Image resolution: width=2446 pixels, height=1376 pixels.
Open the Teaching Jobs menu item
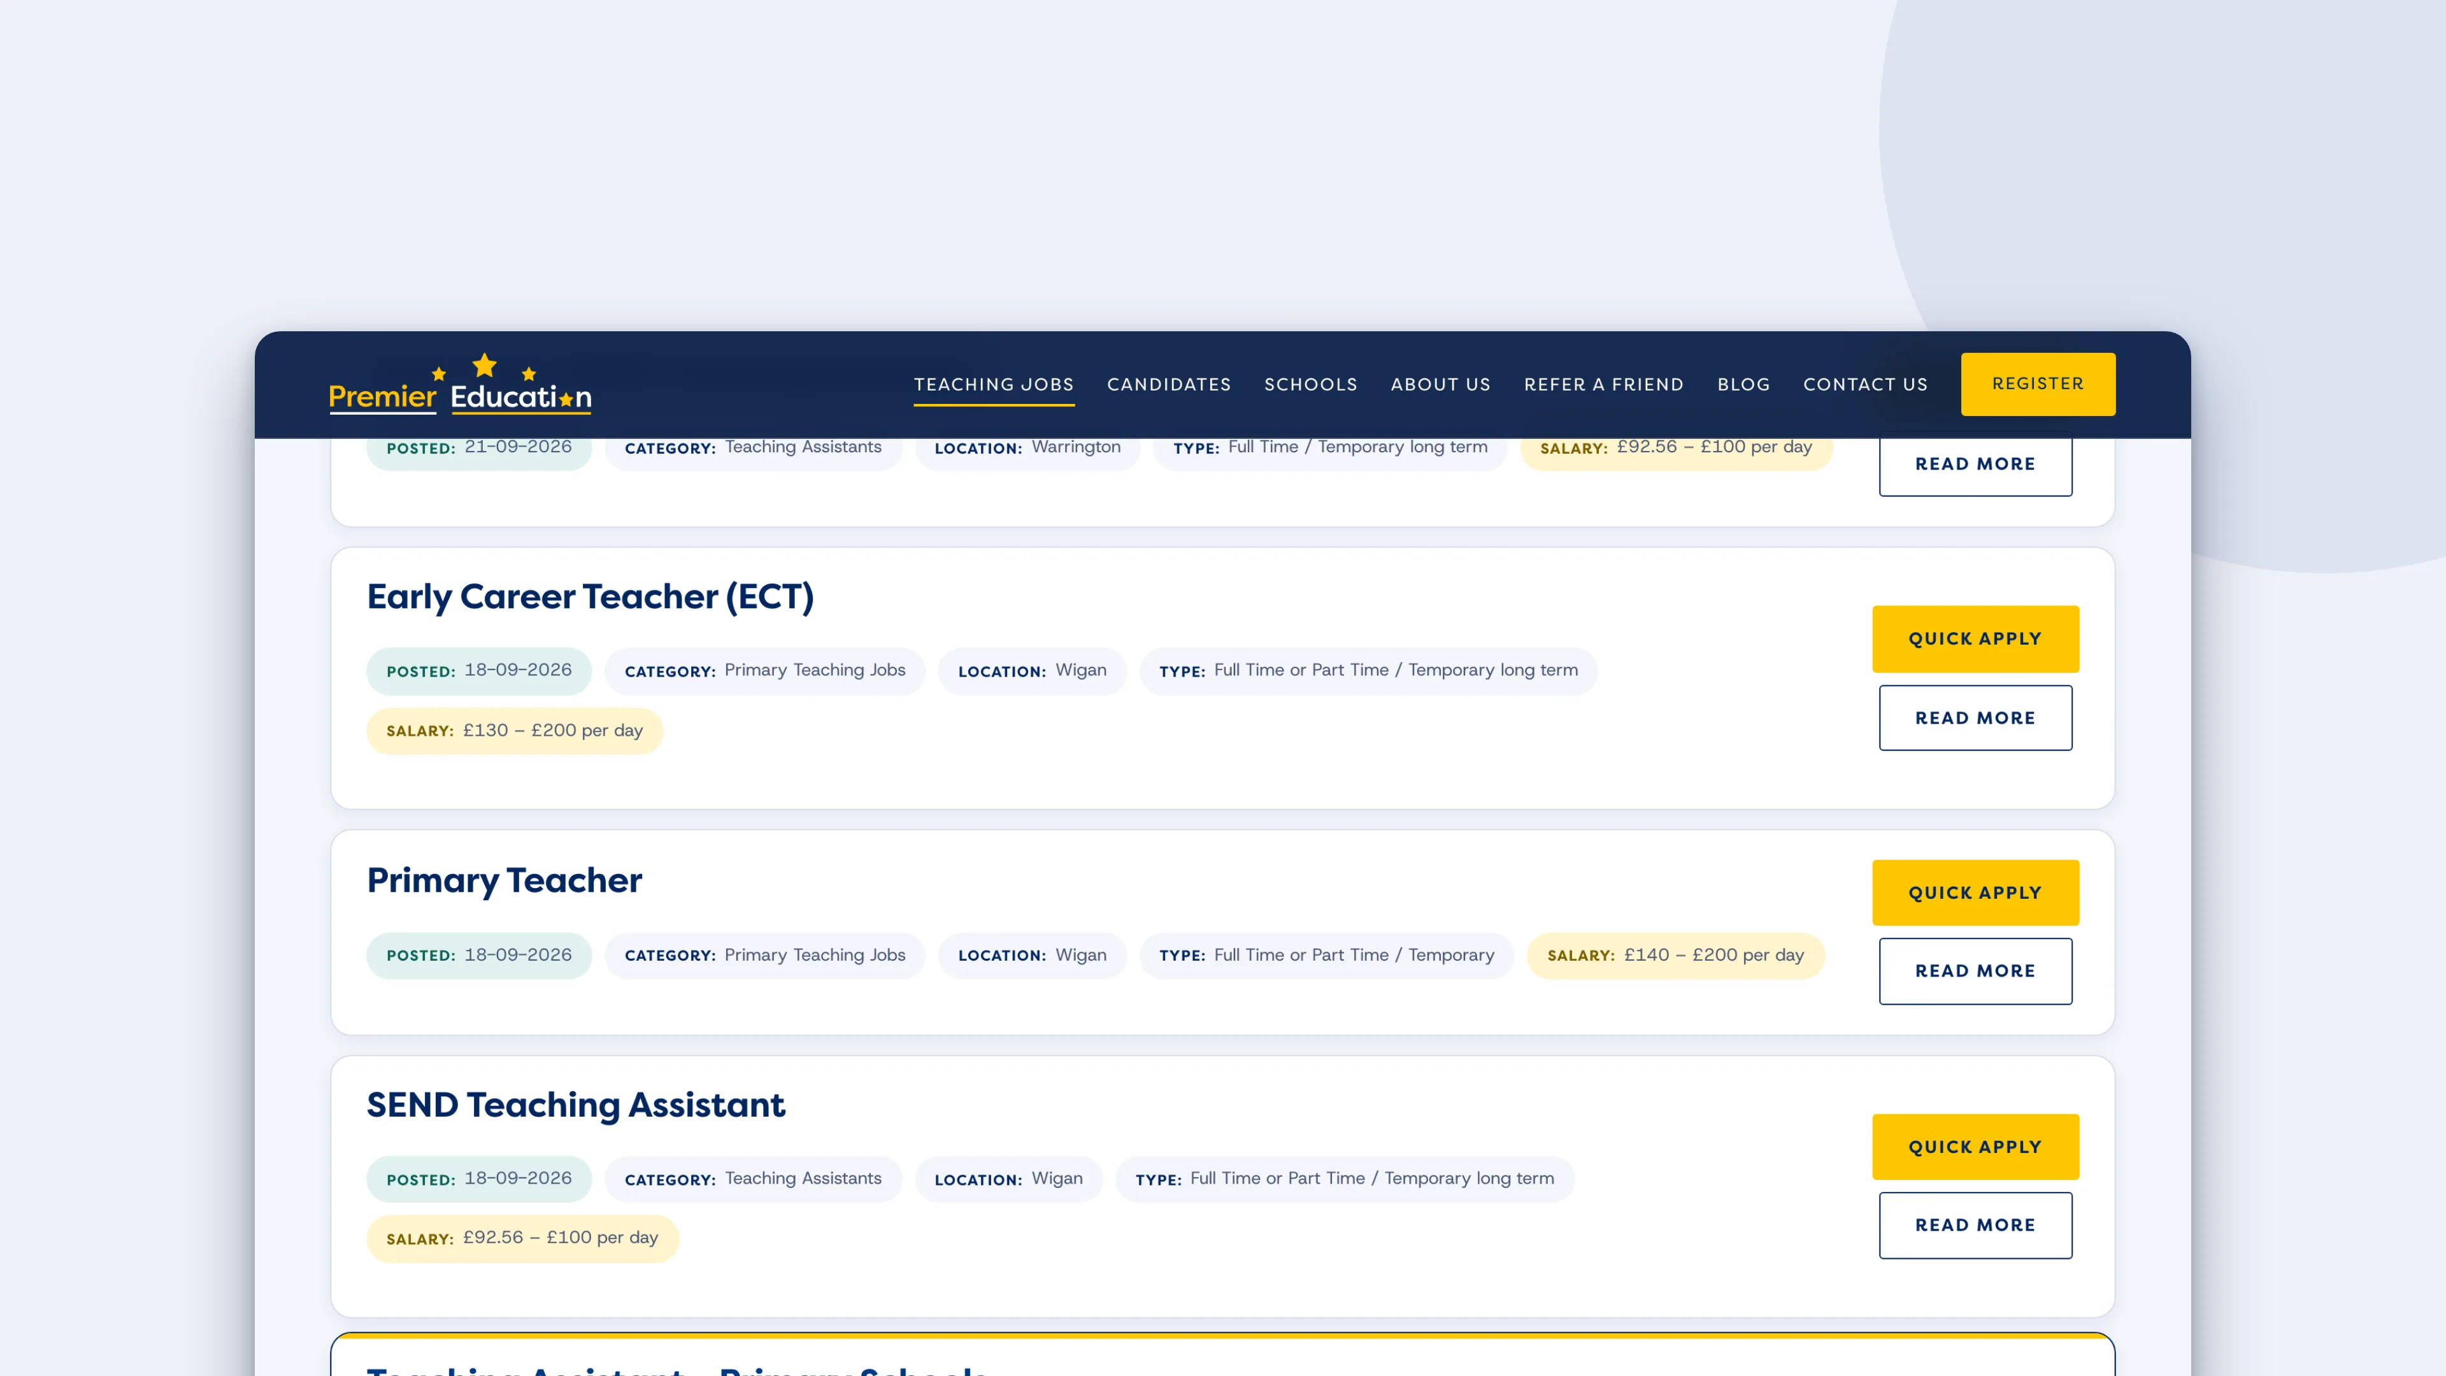click(993, 385)
